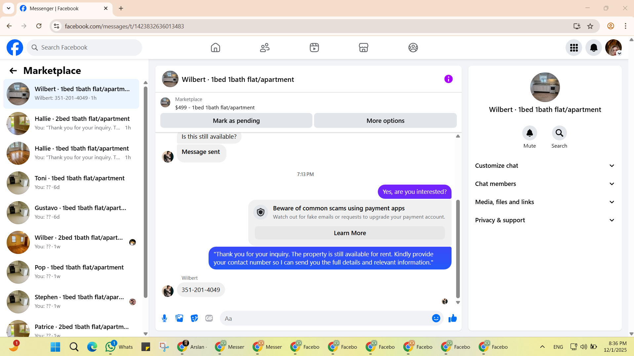Image resolution: width=634 pixels, height=356 pixels.
Task: Click Mark as pending button
Action: tap(236, 121)
